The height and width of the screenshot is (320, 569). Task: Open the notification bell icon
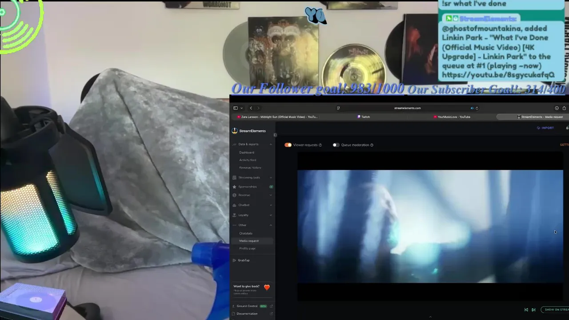567,128
